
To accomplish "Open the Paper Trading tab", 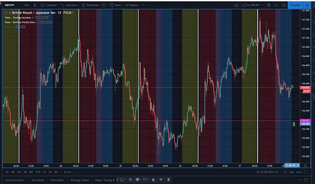I will click(x=104, y=180).
